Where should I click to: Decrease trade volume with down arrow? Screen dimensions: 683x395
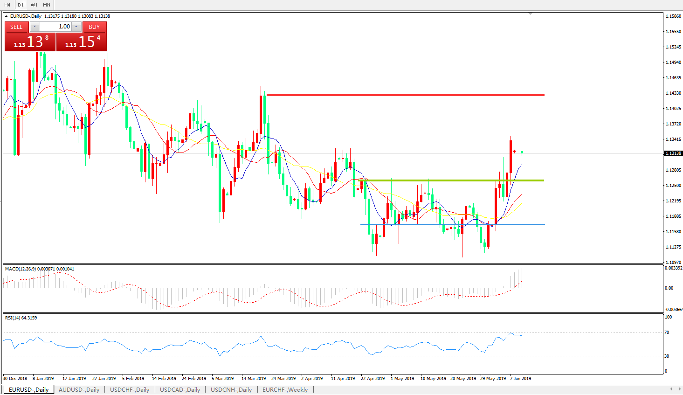point(34,27)
